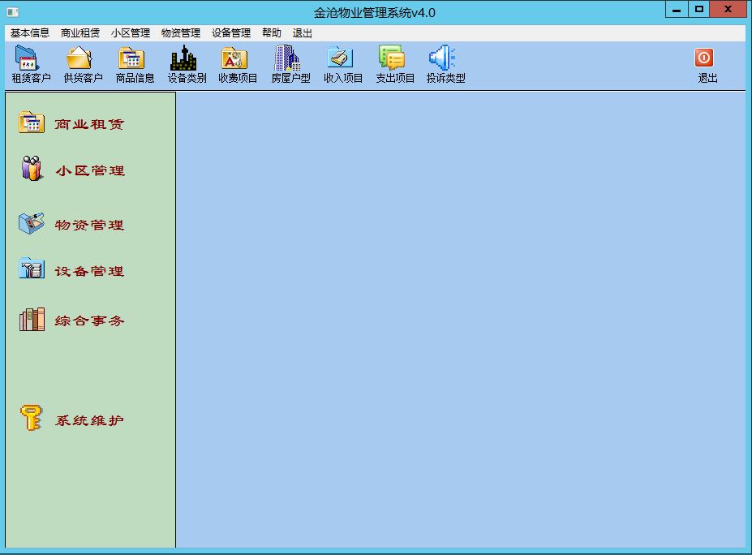Open the 设备管理 menu in the menu bar
The image size is (752, 555).
tap(231, 33)
